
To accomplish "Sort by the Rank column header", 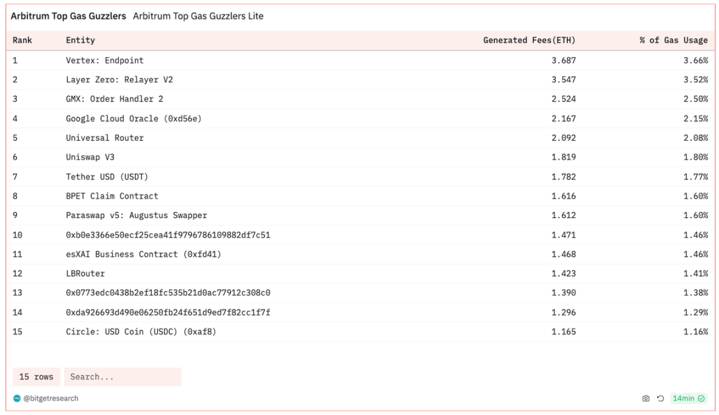I will click(22, 41).
